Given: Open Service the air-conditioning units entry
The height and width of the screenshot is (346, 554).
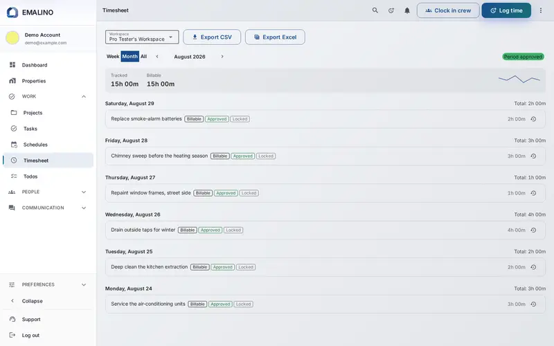Looking at the screenshot, I should click(325, 304).
